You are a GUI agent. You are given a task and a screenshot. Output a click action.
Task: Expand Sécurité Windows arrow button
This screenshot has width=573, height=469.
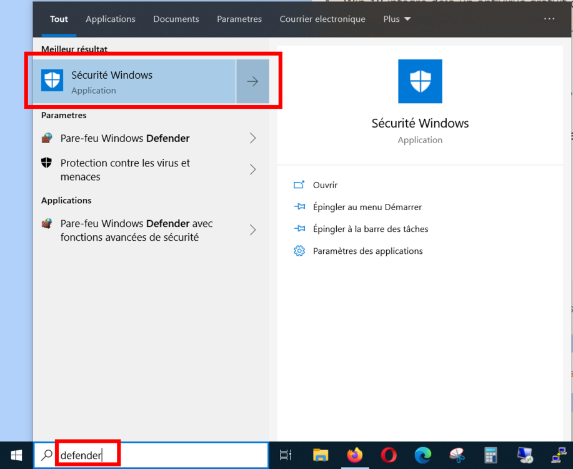(252, 82)
